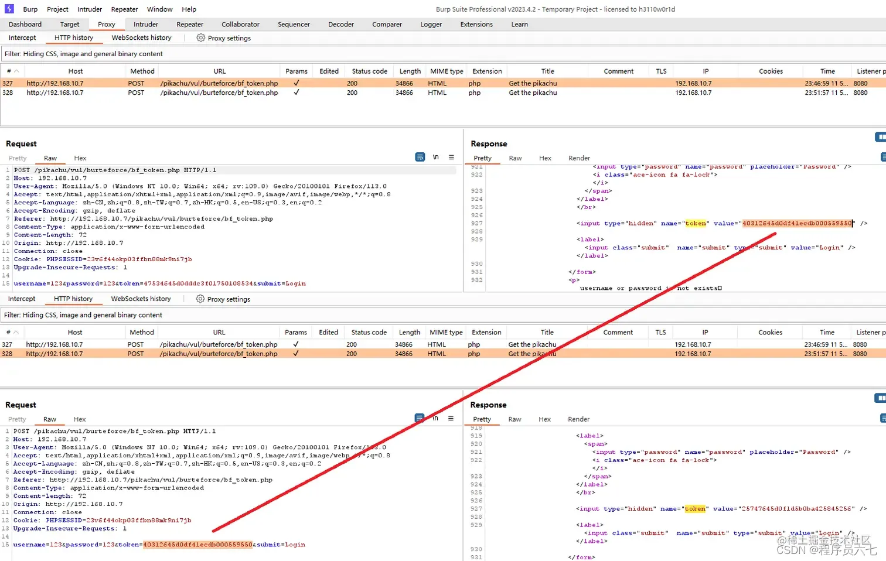Click the sort arrow in the lower # column
Viewport: 886px width, 561px height.
[x=16, y=332]
